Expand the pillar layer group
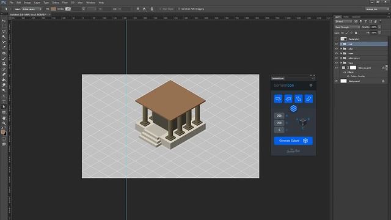Image resolution: width=391 pixels, height=220 pixels. click(341, 49)
